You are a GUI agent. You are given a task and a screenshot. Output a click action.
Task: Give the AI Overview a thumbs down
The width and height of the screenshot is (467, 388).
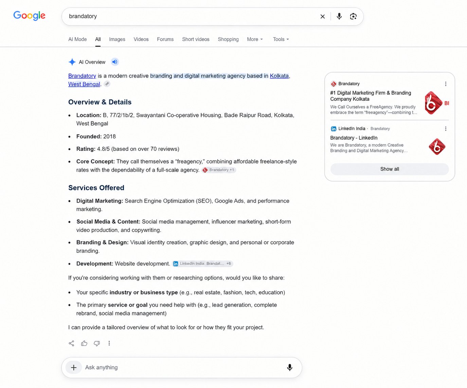click(97, 343)
